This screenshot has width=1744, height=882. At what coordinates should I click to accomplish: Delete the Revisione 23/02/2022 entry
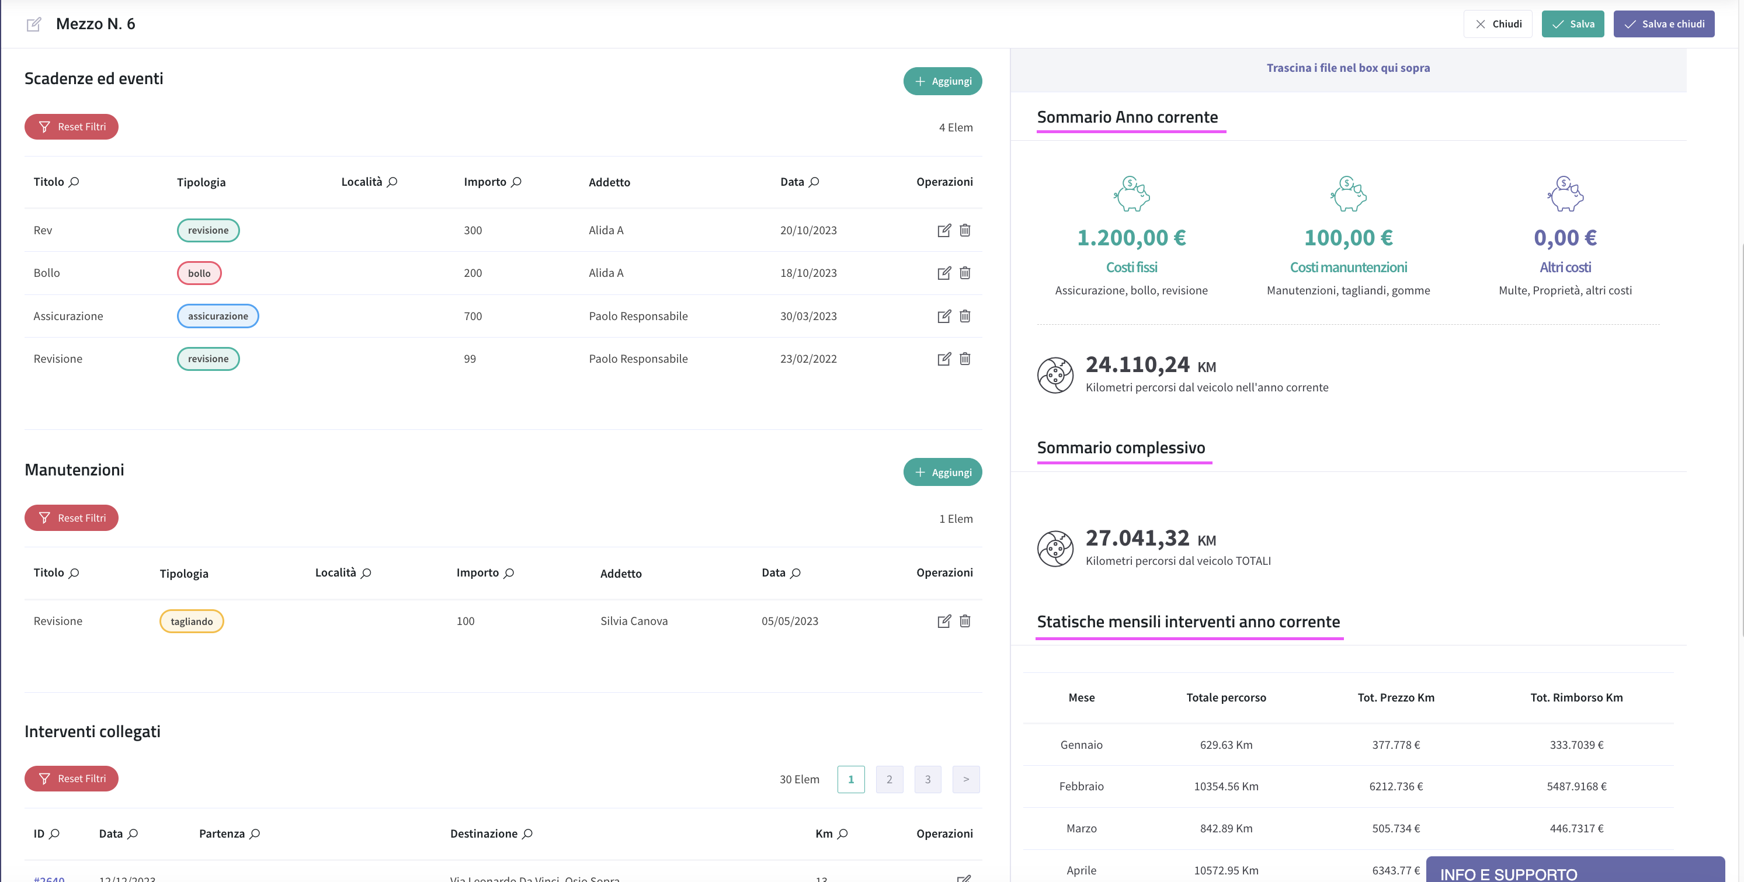coord(965,359)
